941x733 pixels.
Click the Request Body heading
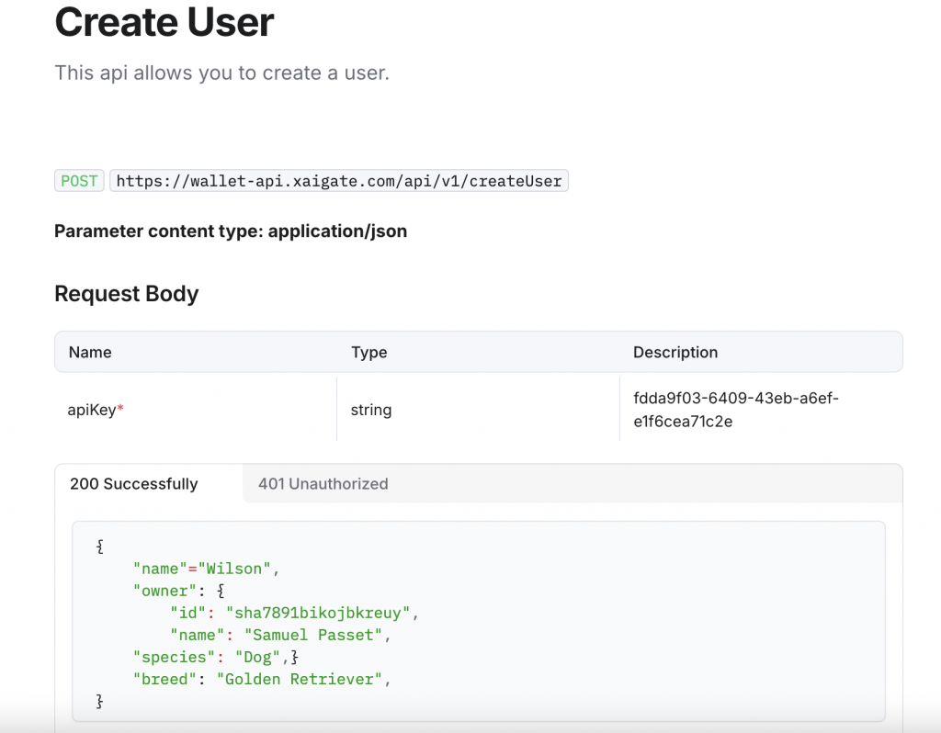(x=127, y=294)
